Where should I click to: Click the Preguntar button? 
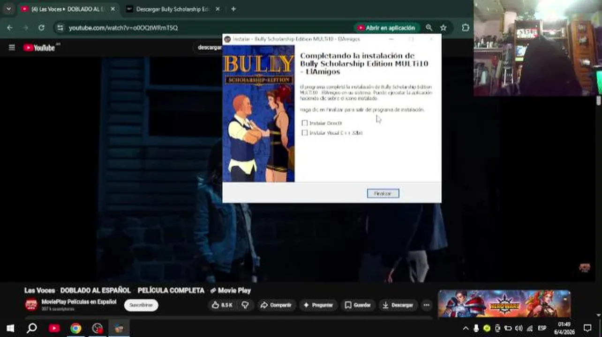tap(318, 305)
